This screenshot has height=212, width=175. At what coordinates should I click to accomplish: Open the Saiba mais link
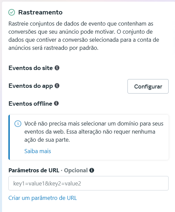point(38,151)
